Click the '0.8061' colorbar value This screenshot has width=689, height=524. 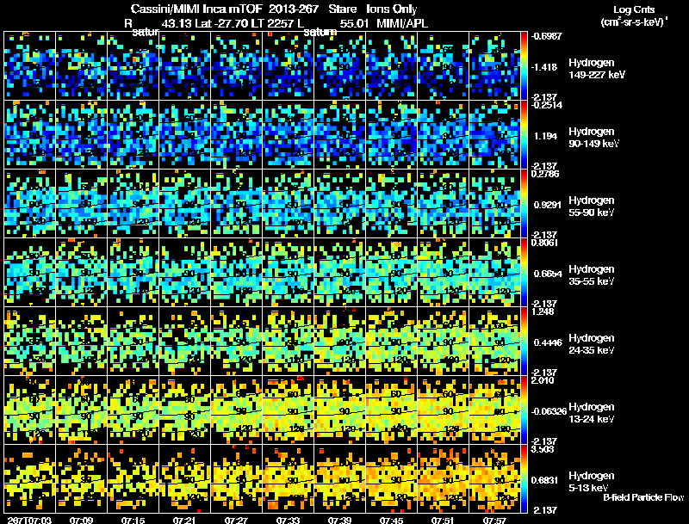coord(545,243)
